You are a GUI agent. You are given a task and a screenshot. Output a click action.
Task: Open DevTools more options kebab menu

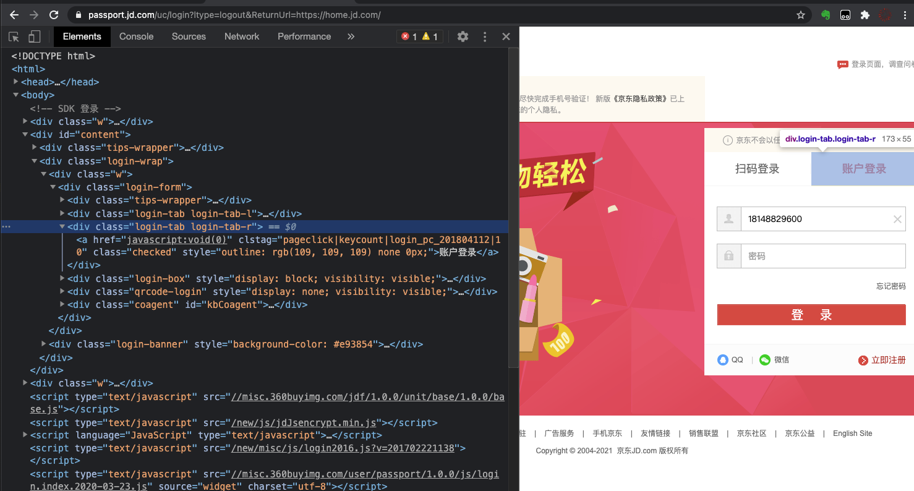point(485,36)
